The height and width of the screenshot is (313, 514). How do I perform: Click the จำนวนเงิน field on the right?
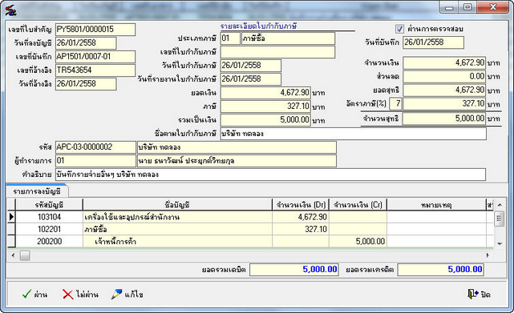pyautogui.click(x=444, y=63)
